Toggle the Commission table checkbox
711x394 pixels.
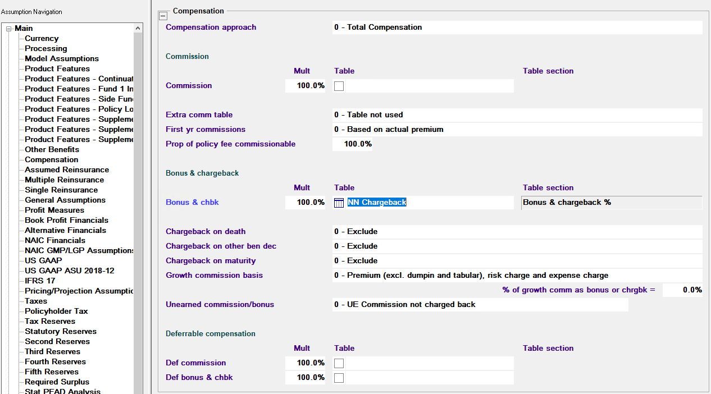point(339,86)
